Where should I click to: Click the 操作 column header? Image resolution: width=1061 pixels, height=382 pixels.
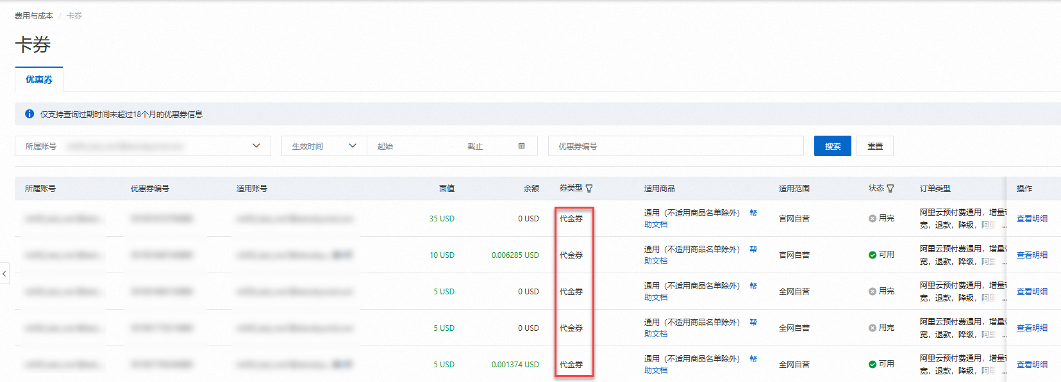(1024, 188)
